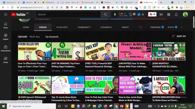Open Explore in the left sidebar
This screenshot has height=109, width=195.
pos(5,37)
